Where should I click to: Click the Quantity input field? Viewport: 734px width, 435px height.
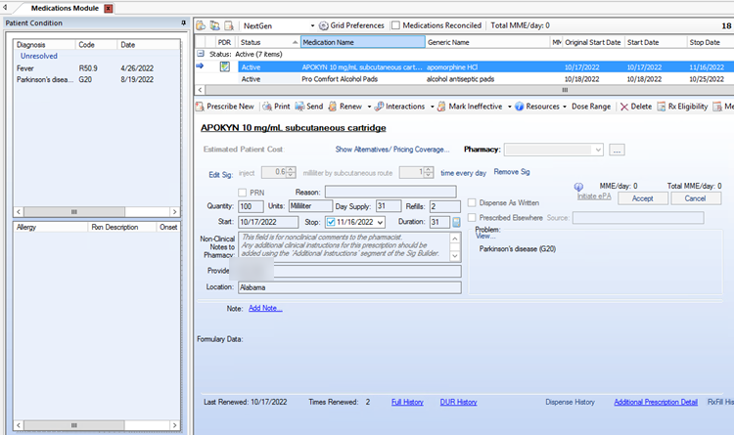click(251, 206)
